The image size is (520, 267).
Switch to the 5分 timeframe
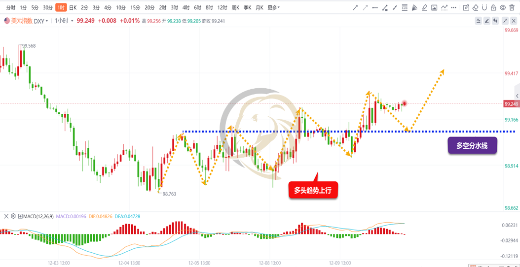(35, 7)
